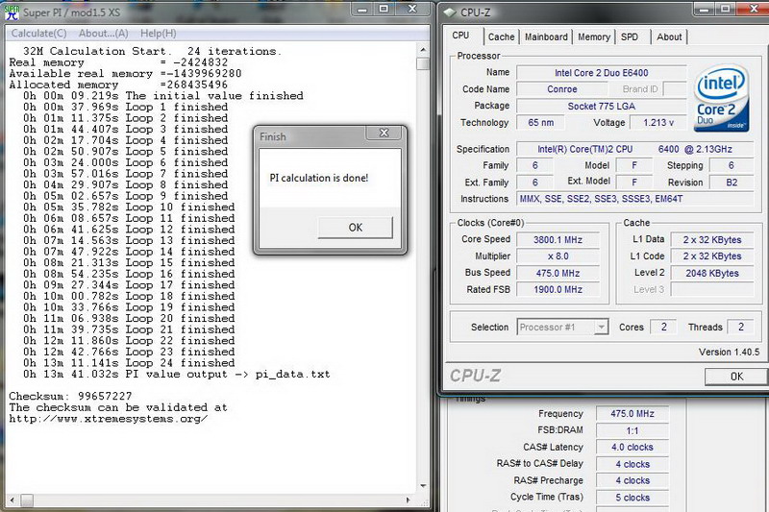Click the Cycle Time (Tras) value '5 clocks'
The height and width of the screenshot is (512, 769).
pyautogui.click(x=633, y=498)
